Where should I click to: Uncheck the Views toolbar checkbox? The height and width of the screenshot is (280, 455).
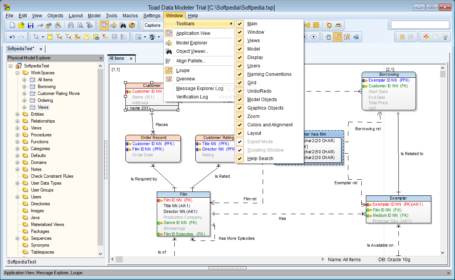point(240,41)
